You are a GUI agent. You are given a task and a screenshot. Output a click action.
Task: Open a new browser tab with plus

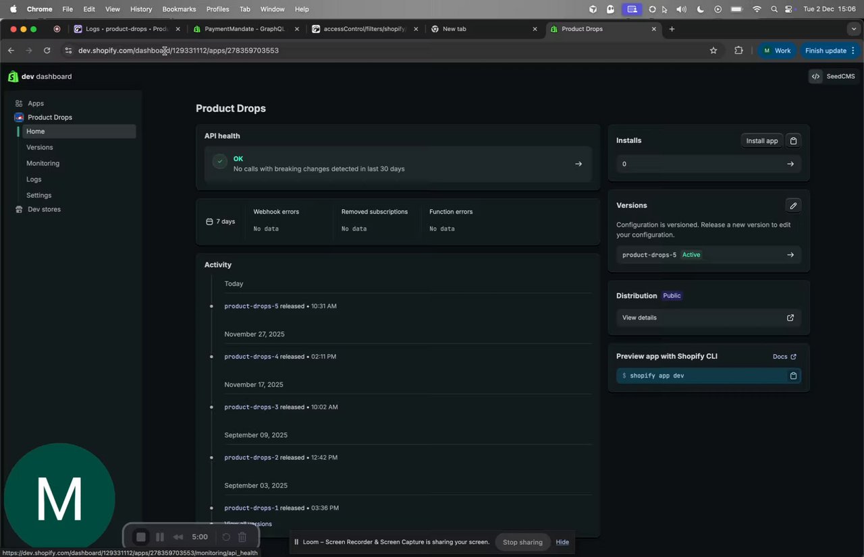[x=672, y=29]
